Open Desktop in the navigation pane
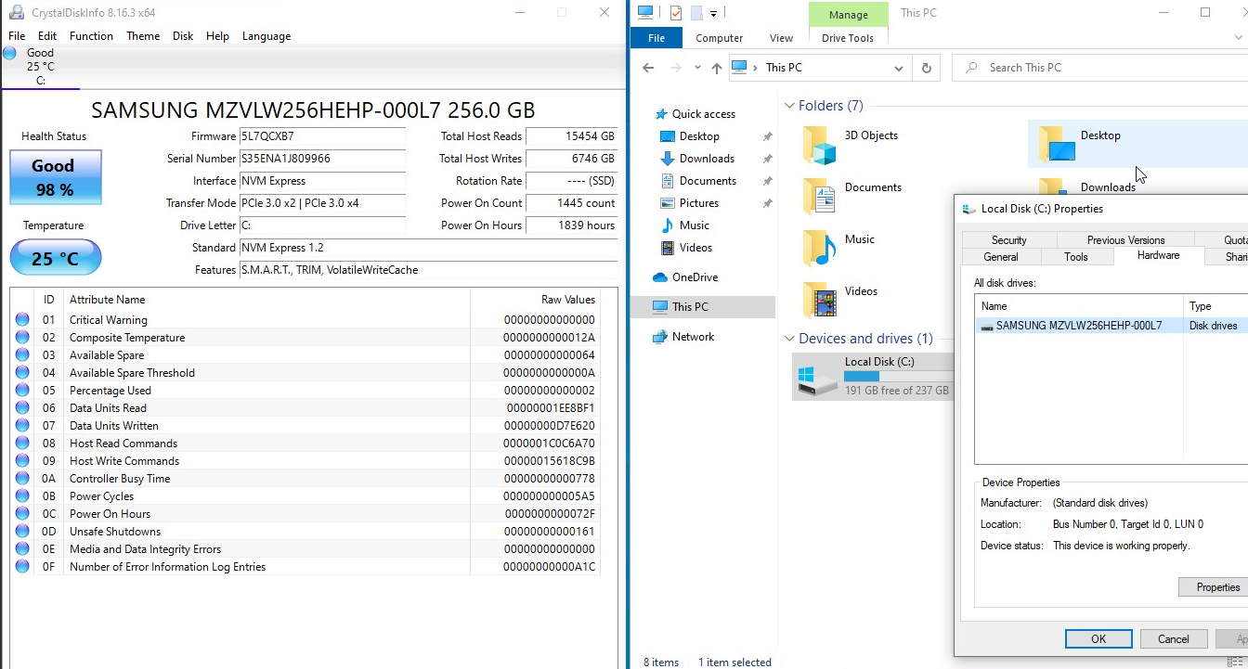 tap(699, 136)
